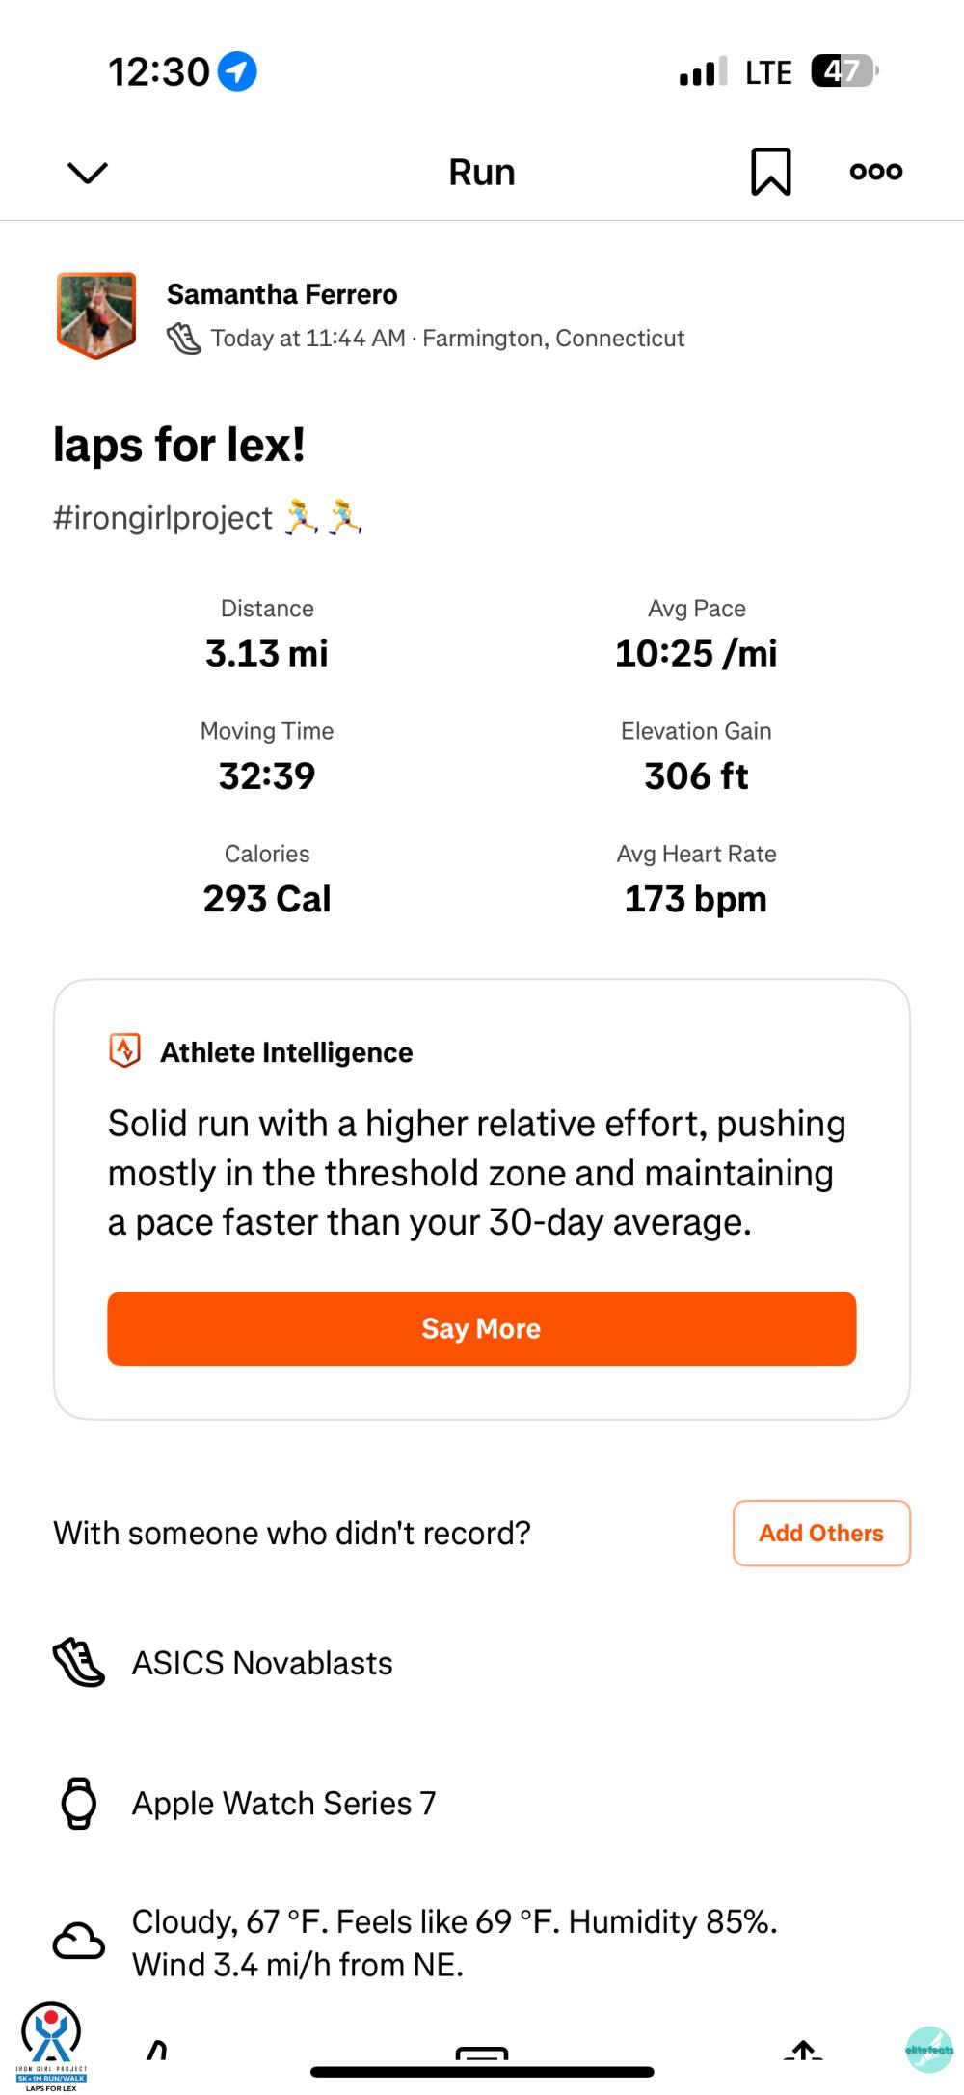Tap the location arrow in status bar
The width and height of the screenshot is (964, 2095).
[237, 71]
